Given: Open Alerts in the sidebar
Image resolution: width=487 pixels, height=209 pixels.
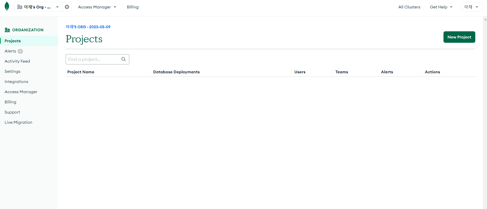Looking at the screenshot, I should [10, 51].
